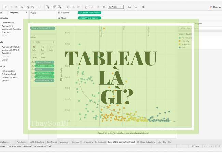Click the Moderate legend color swatch
Screen dimensions: 222x153
point(180,44)
